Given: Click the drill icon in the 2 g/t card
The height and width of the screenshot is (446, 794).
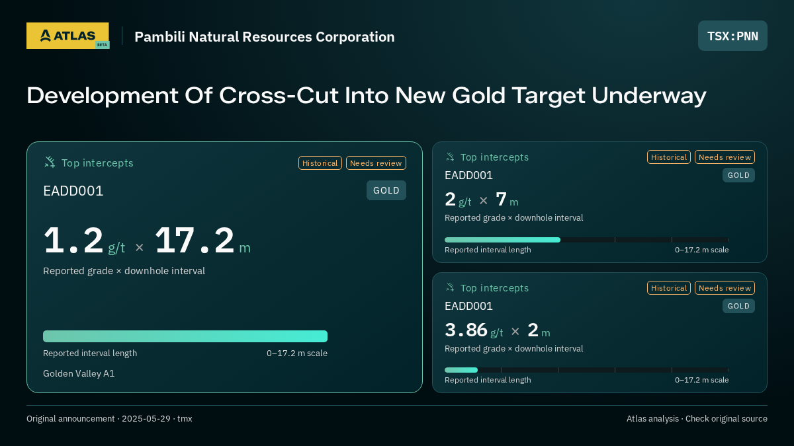Looking at the screenshot, I should pos(450,157).
